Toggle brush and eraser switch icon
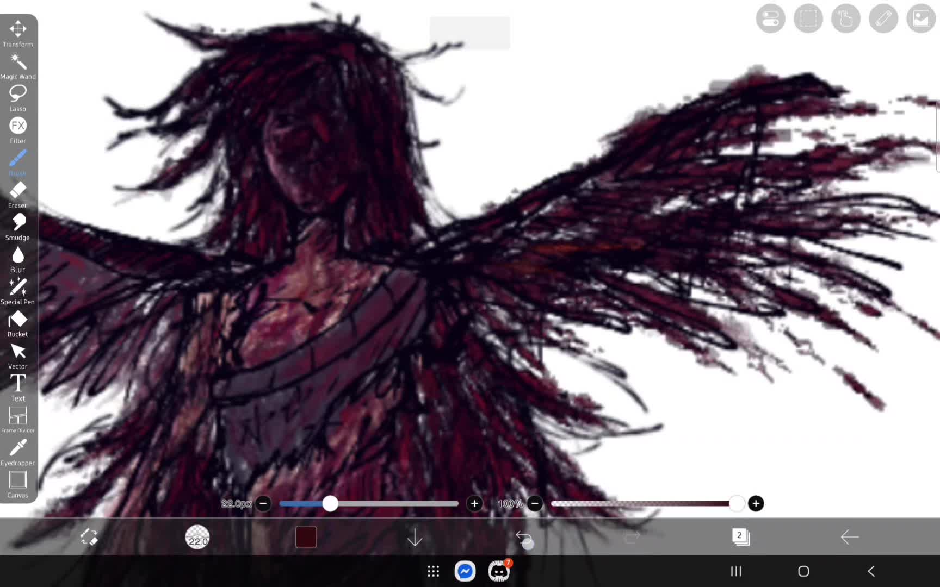The image size is (940, 587). [89, 537]
